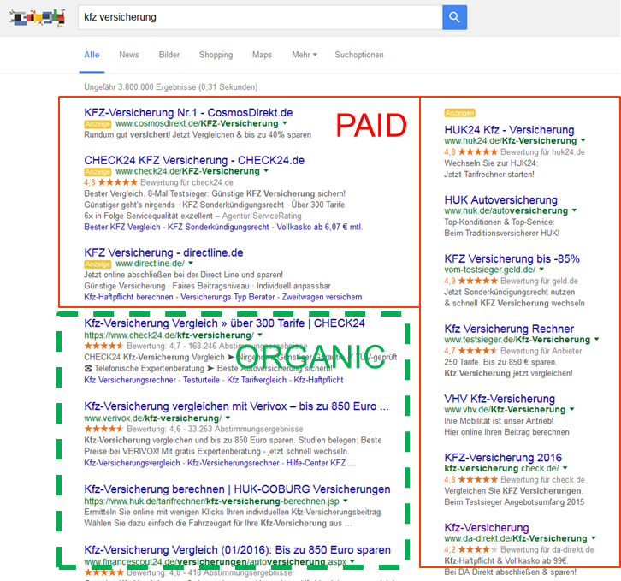Click the 'Kfz Versicherungsrechner' sitelink

[x=130, y=380]
